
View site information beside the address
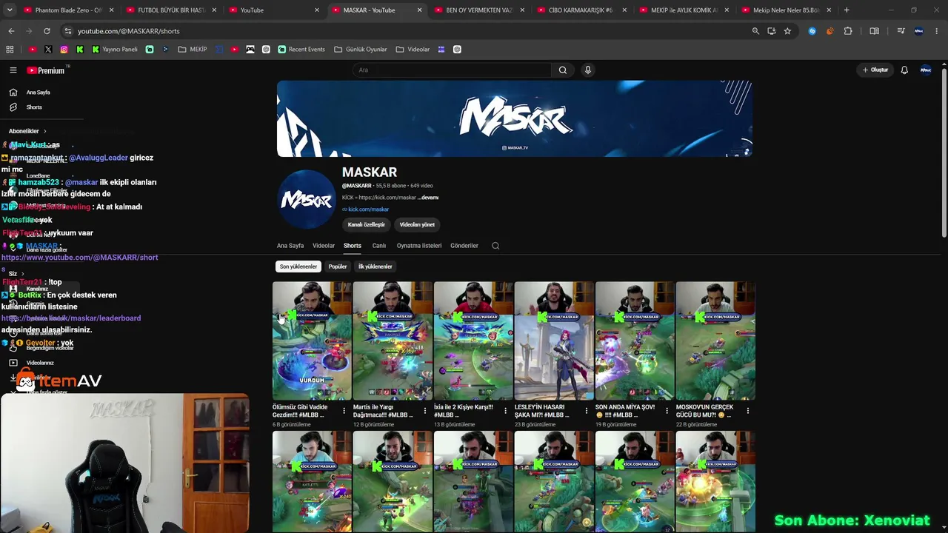point(67,31)
